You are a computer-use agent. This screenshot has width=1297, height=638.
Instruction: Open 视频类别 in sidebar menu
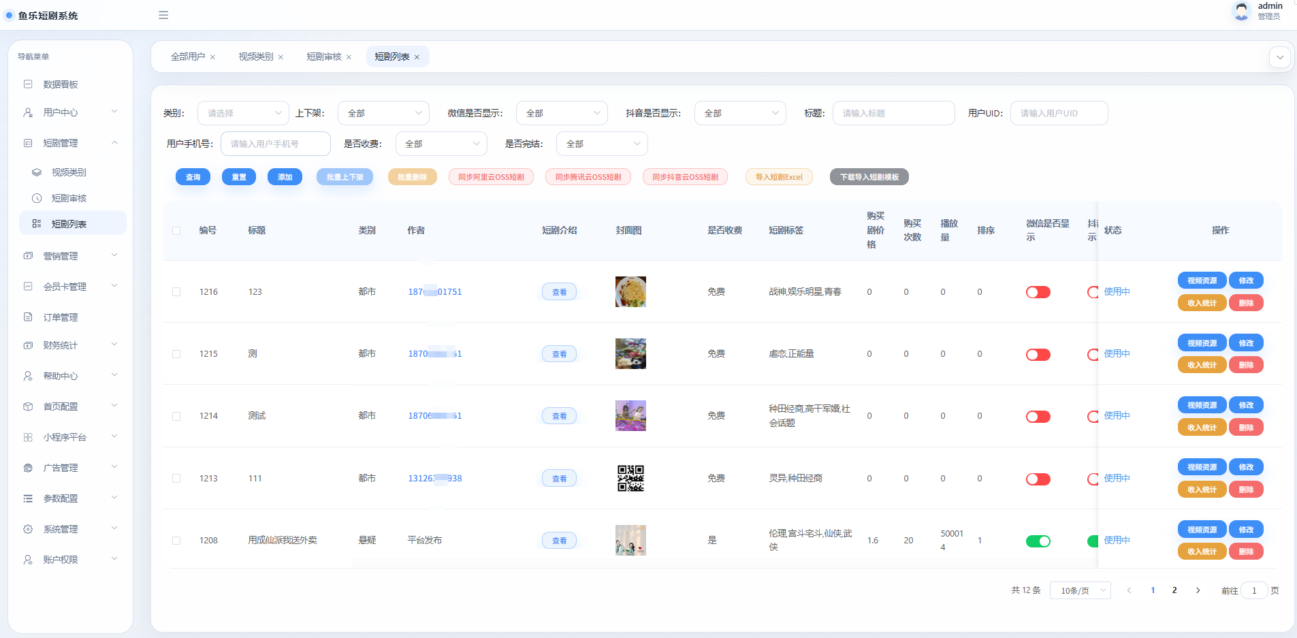70,172
